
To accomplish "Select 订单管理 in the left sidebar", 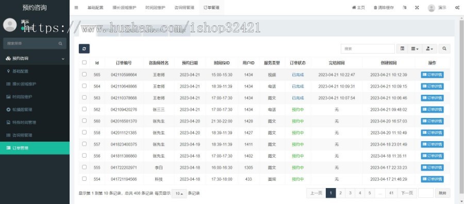I will 35,148.
